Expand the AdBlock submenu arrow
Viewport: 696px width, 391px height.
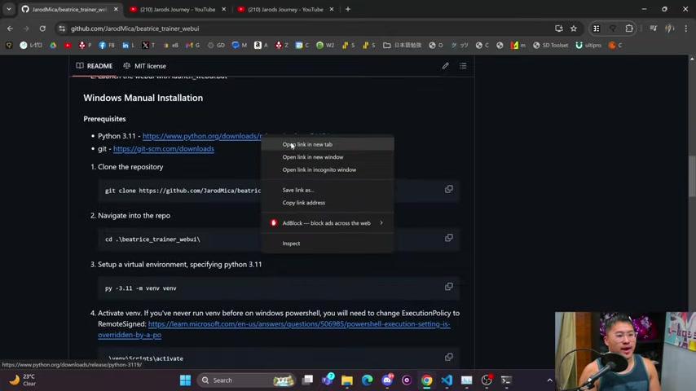coord(381,223)
